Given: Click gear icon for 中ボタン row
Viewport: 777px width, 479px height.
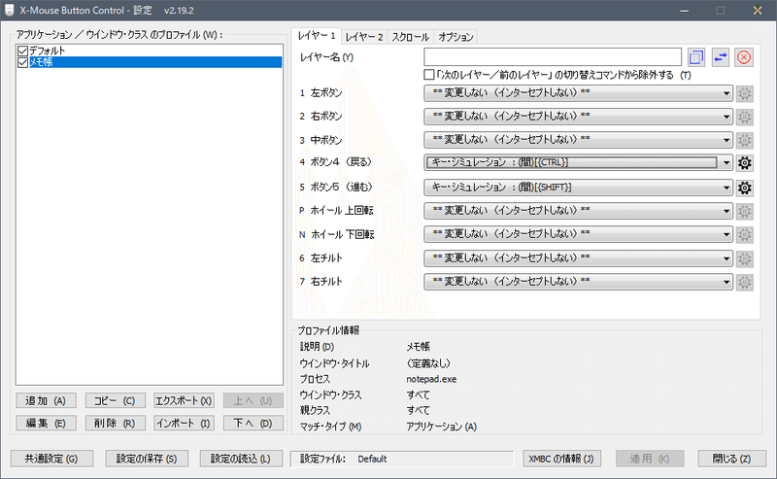Looking at the screenshot, I should point(744,140).
